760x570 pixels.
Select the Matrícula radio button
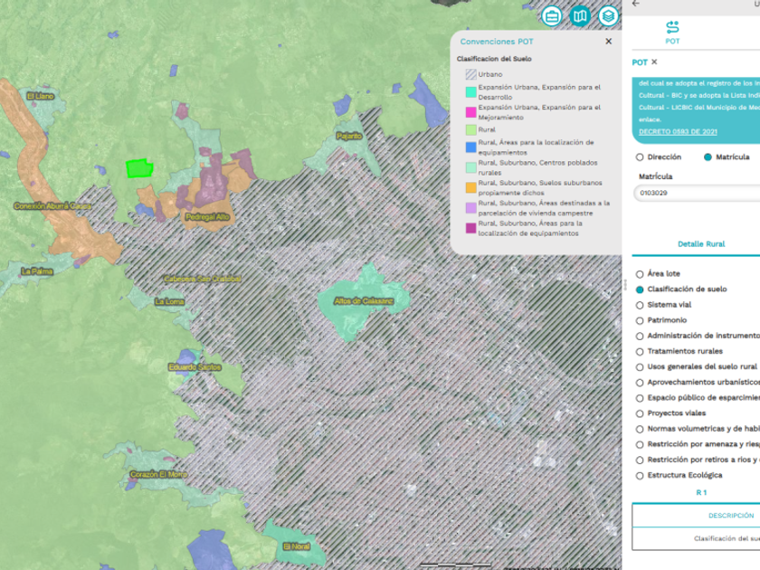(x=708, y=157)
